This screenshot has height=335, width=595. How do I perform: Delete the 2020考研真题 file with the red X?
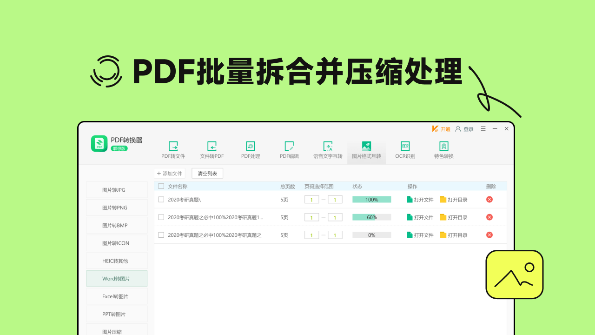489,199
